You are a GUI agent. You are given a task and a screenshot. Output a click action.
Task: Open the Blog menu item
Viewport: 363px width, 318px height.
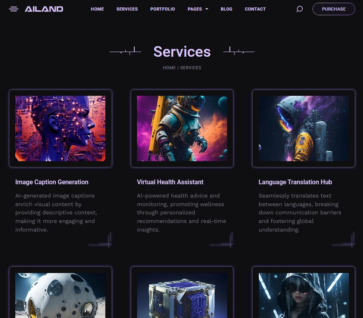coord(226,9)
